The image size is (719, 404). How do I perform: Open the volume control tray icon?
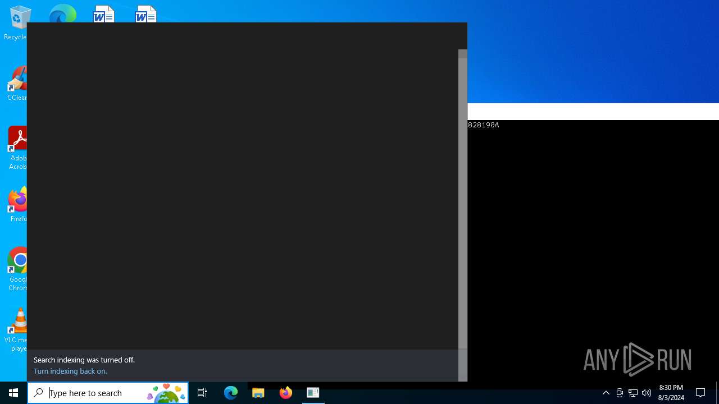647,393
